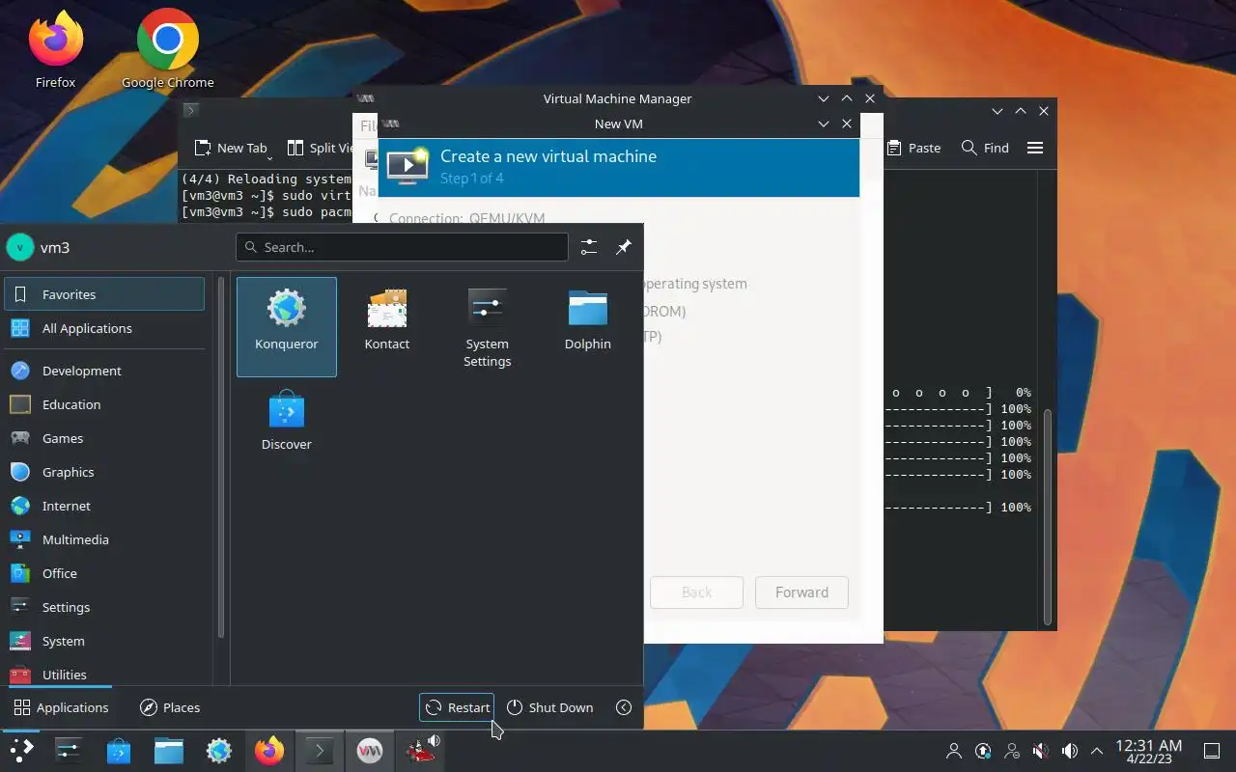1236x772 pixels.
Task: Click the Shut Down button
Action: pyautogui.click(x=549, y=707)
